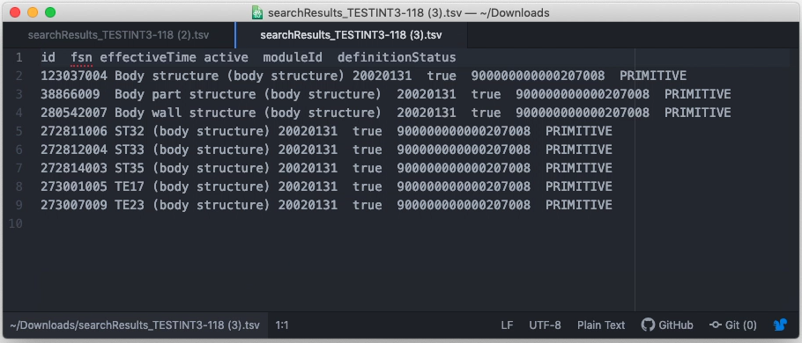Select the searchResults_TESTINT3-118 (3).tsv tab
This screenshot has width=802, height=343.
(x=351, y=35)
